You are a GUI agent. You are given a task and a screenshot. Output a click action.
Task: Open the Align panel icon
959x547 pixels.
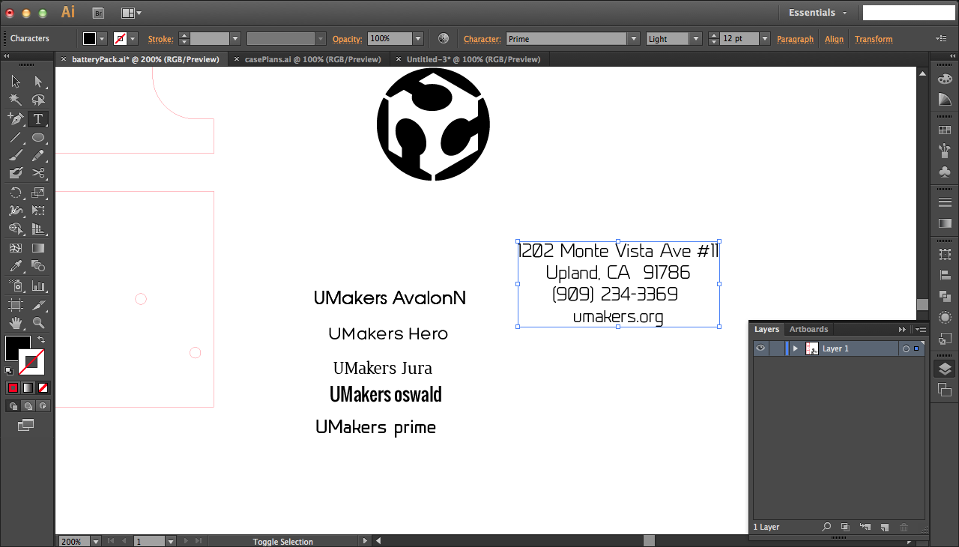[945, 276]
